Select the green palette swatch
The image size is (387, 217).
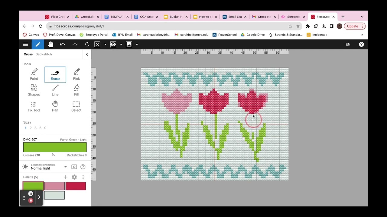tap(33, 186)
